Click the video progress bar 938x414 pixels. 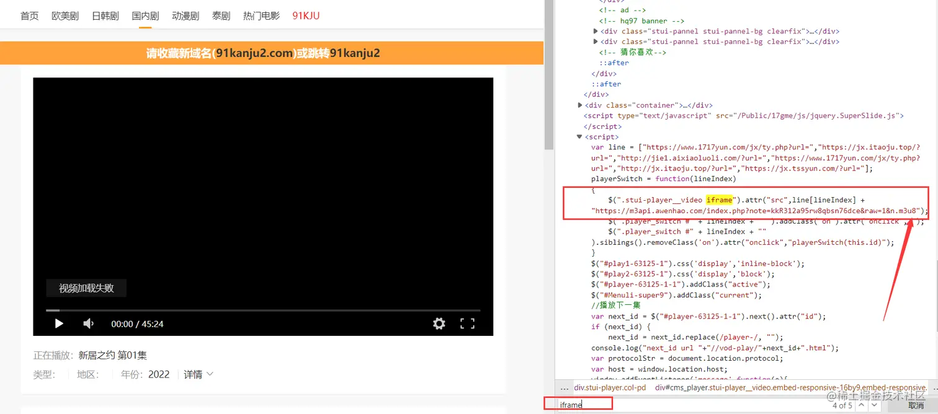[x=263, y=310]
